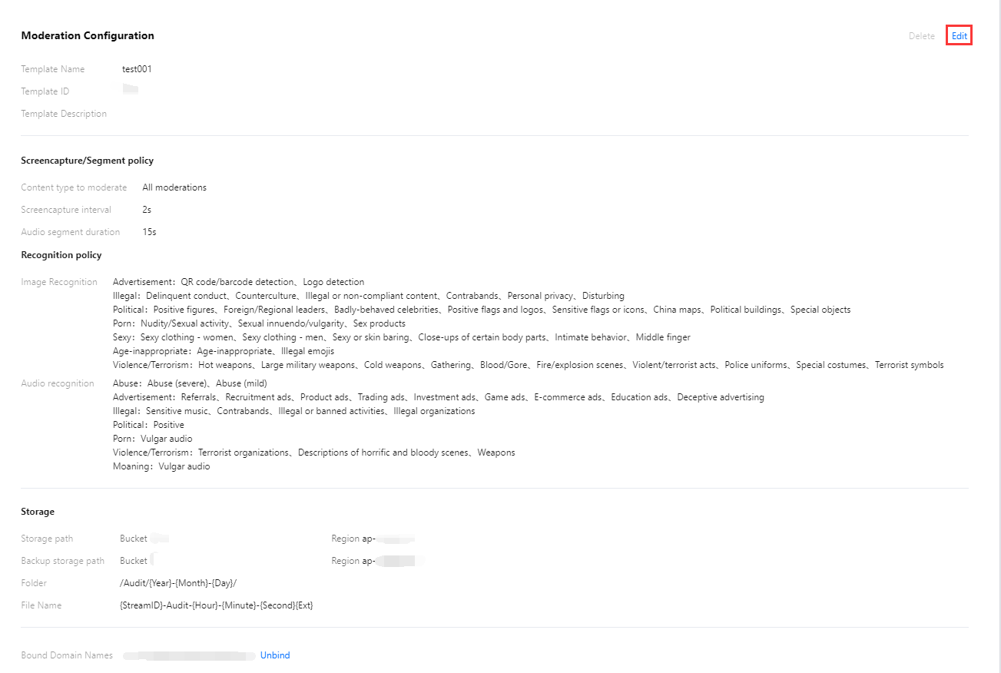Viewport: 1001px width, 673px height.
Task: Select the template name test001
Action: [x=137, y=69]
